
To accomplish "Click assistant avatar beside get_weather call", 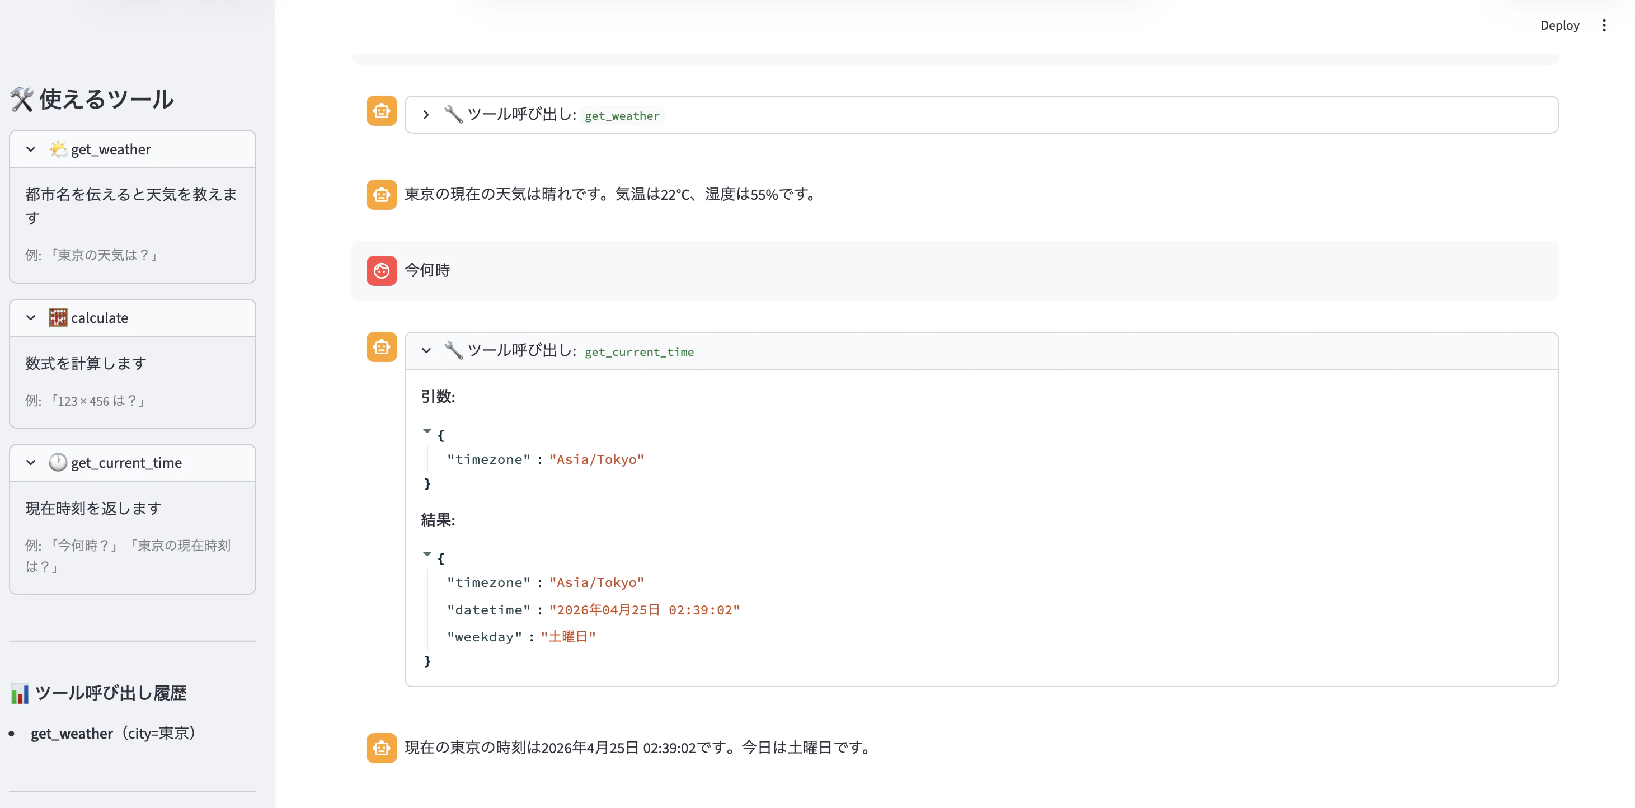I will [x=382, y=111].
